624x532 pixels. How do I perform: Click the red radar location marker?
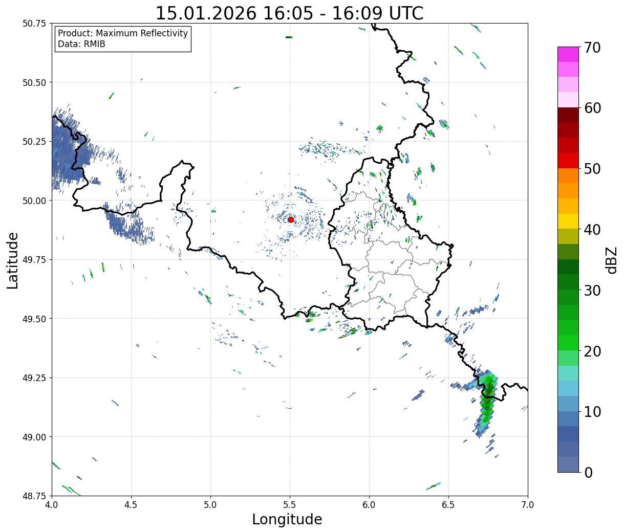pyautogui.click(x=291, y=219)
